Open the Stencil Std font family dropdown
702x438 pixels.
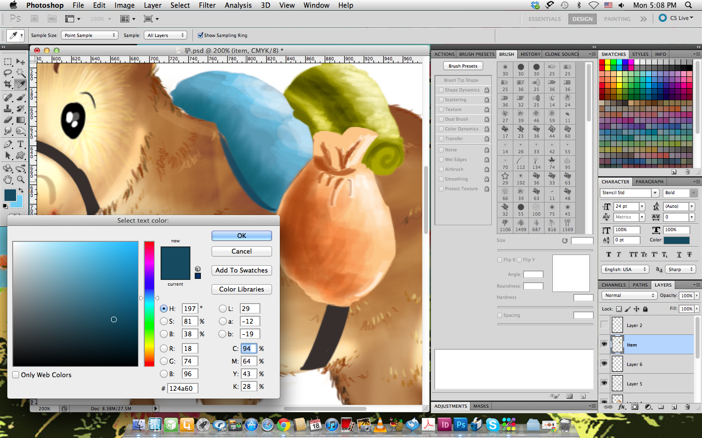pyautogui.click(x=655, y=193)
